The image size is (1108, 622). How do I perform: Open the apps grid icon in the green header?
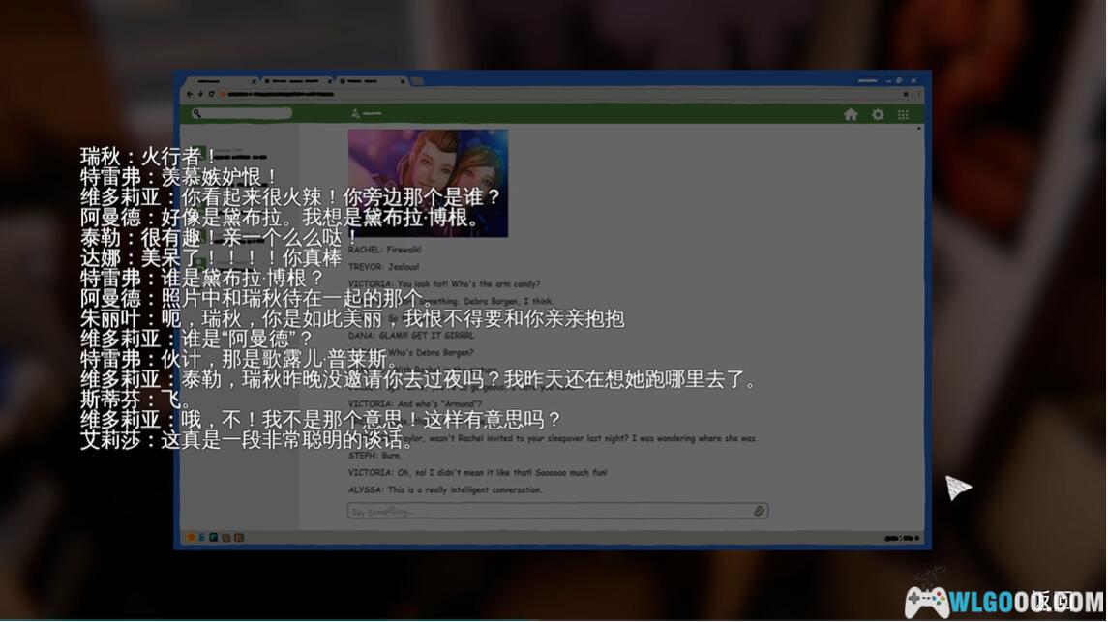(x=903, y=115)
